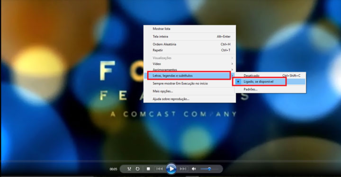This screenshot has height=177, width=341.
Task: Select 'Ligado, se disponível' option
Action: (270, 81)
